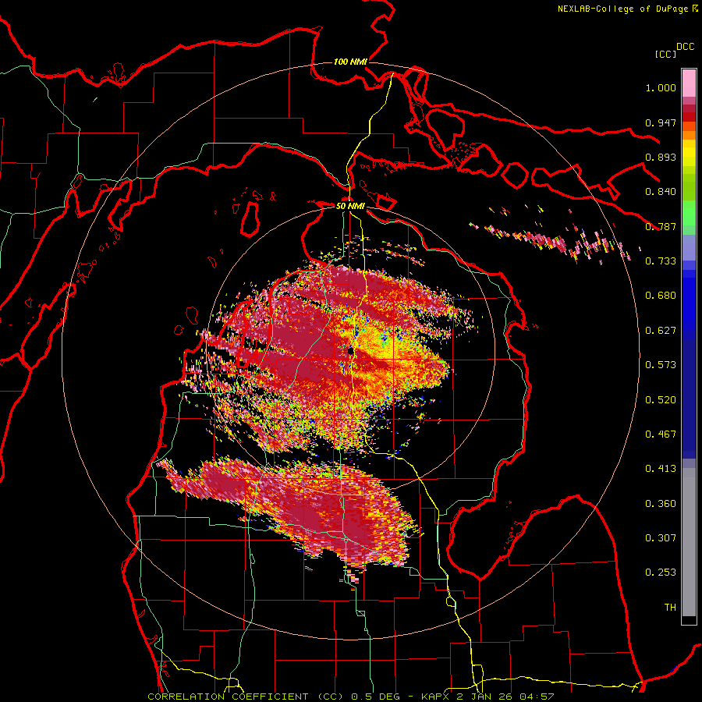Click the pink 1.000 segment of color bar
The height and width of the screenshot is (702, 702).
[x=689, y=83]
